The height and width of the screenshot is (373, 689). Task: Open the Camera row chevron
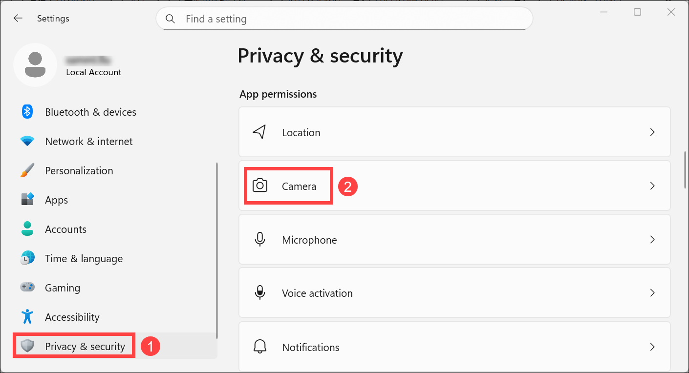pos(652,186)
